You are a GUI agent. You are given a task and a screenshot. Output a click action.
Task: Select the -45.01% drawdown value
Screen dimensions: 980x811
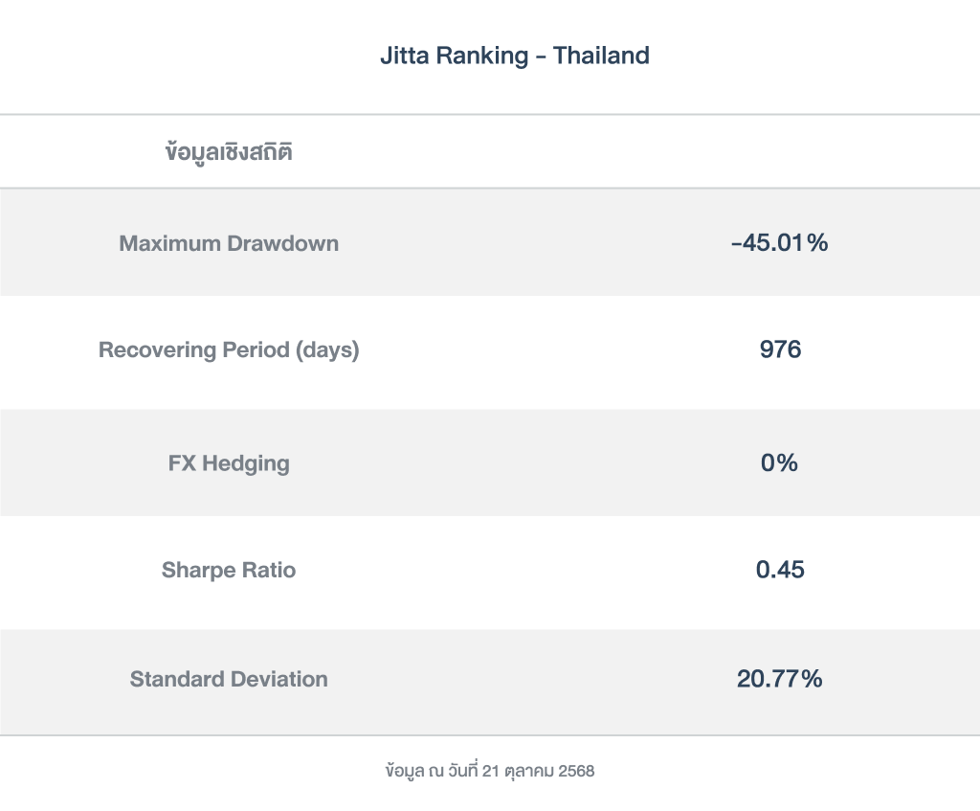pyautogui.click(x=779, y=243)
